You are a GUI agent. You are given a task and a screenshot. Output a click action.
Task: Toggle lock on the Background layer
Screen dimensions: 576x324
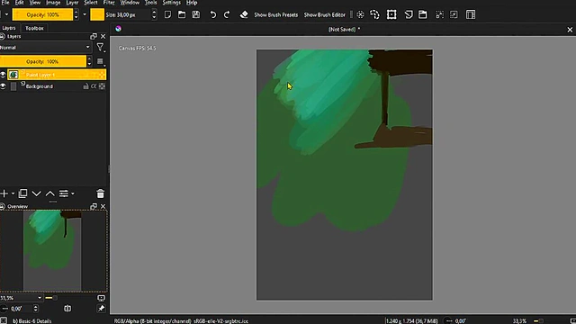point(85,86)
